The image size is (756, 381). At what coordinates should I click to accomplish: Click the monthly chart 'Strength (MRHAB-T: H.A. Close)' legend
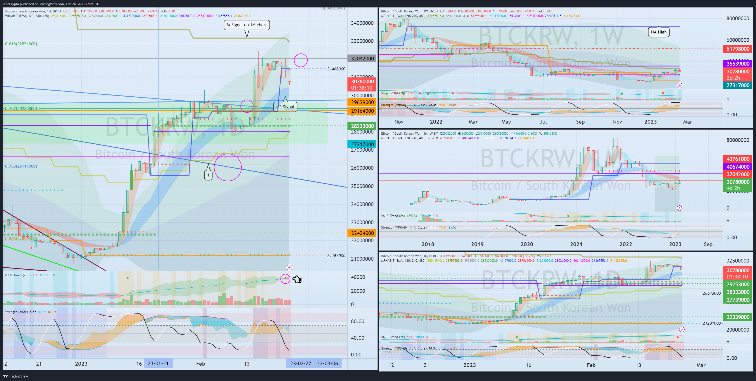(x=404, y=227)
